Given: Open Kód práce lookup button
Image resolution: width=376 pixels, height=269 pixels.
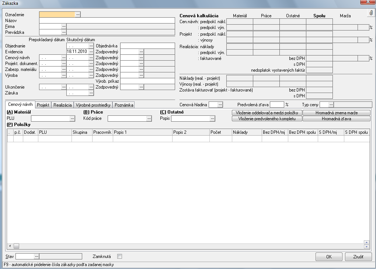Looking at the screenshot, I should click(x=149, y=119).
